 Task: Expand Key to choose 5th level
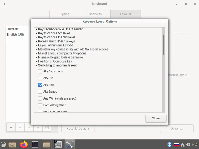click(x=36, y=33)
